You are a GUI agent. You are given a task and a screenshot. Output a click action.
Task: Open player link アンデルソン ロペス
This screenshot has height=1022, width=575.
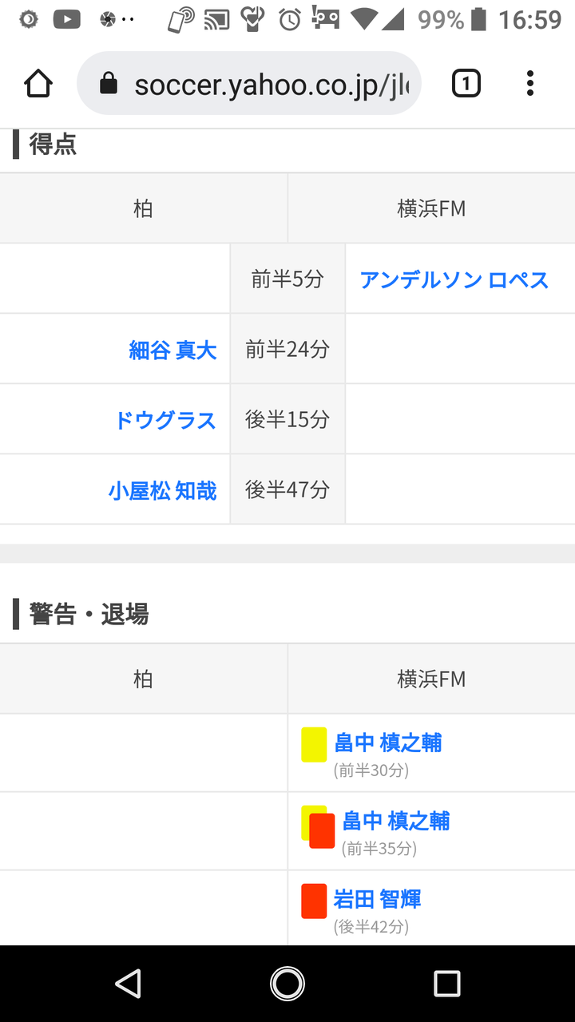coord(454,279)
